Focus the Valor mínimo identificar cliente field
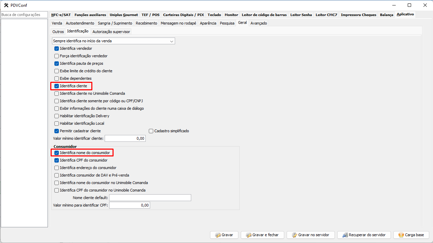Viewport: 433px width, 243px height. pos(125,138)
